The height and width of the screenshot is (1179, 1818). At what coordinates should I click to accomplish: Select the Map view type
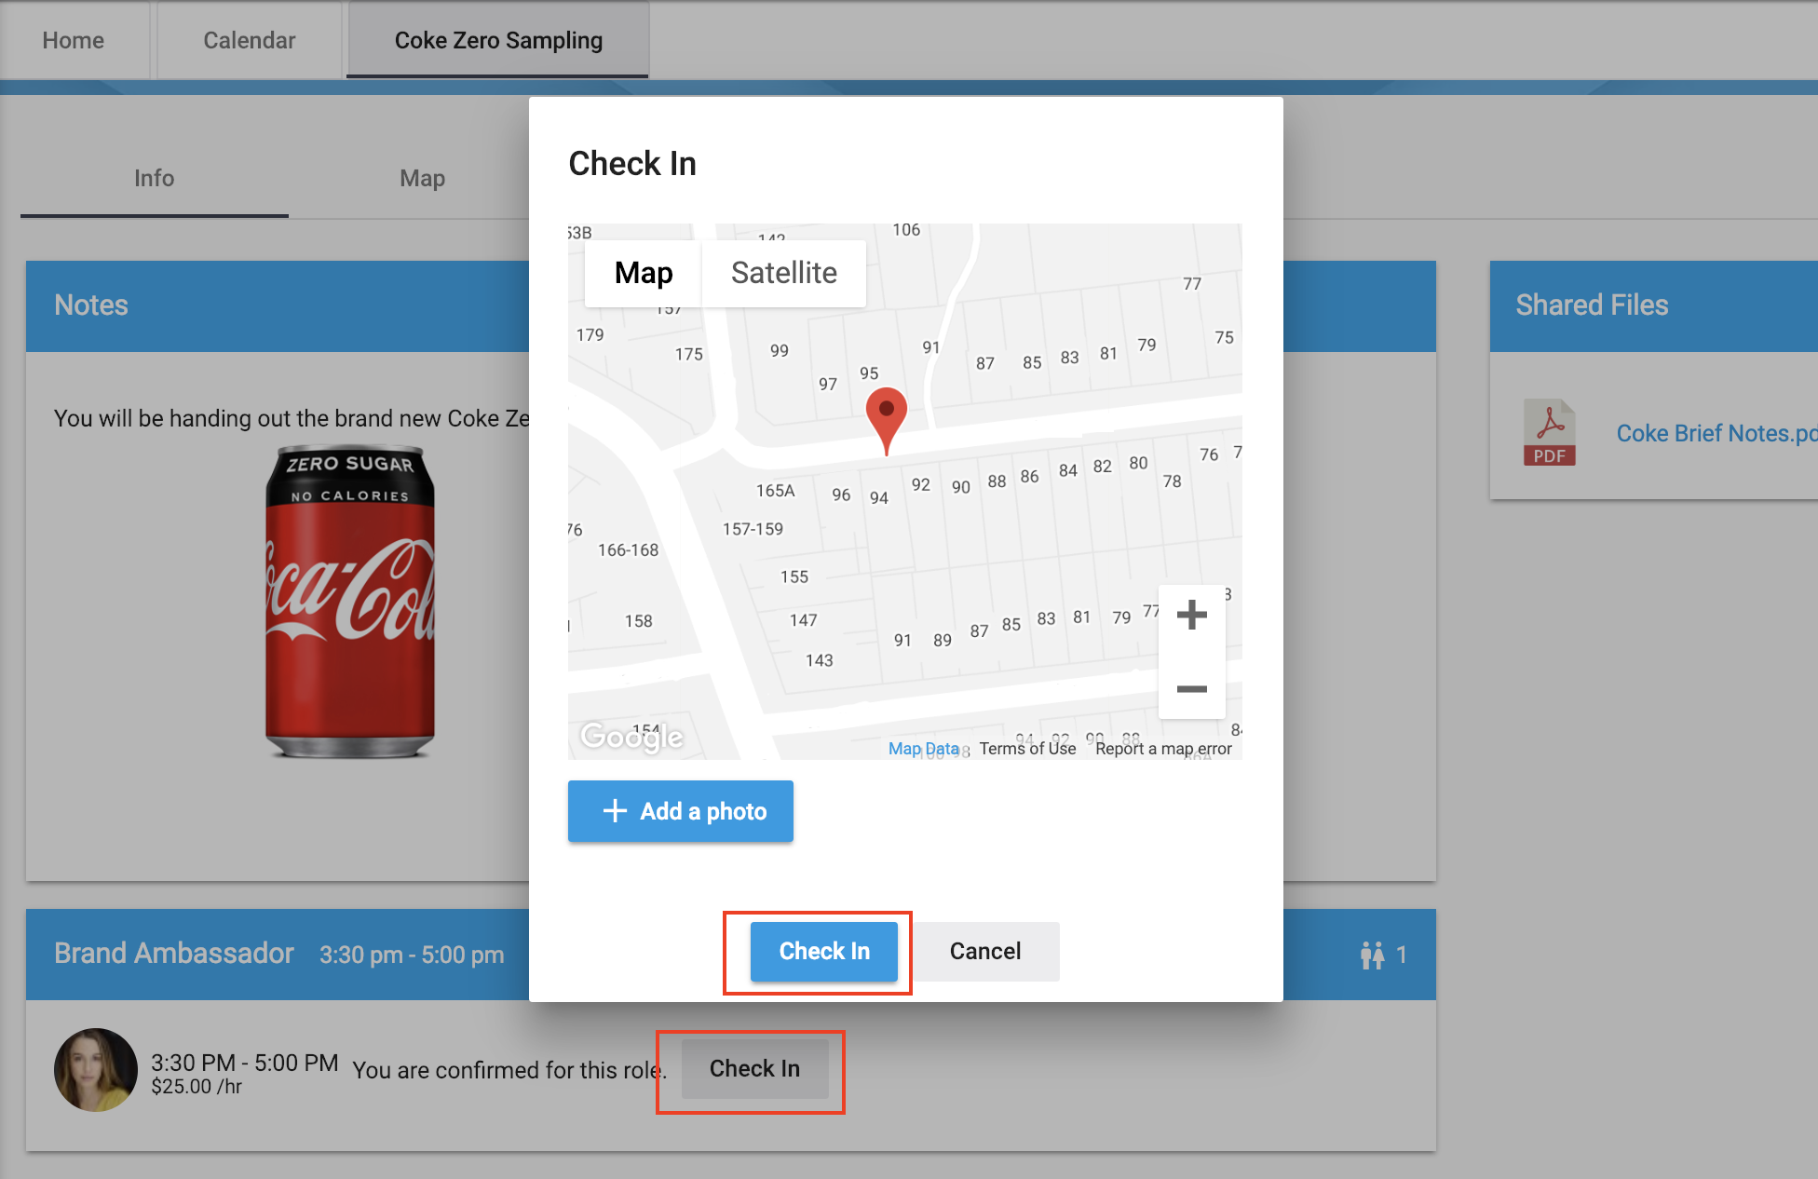643,273
